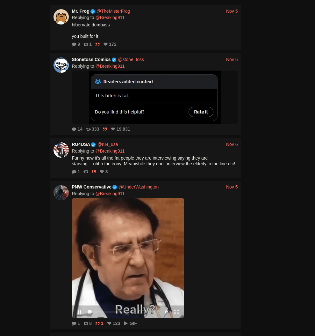
Task: Open @stone_toss handle link
Action: [x=131, y=59]
